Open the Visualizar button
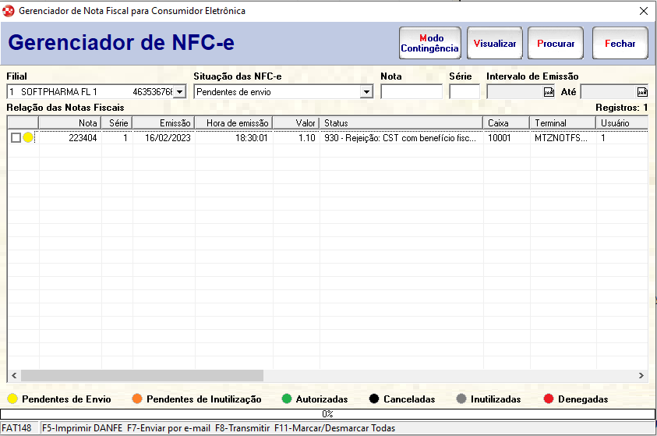 pos(494,43)
